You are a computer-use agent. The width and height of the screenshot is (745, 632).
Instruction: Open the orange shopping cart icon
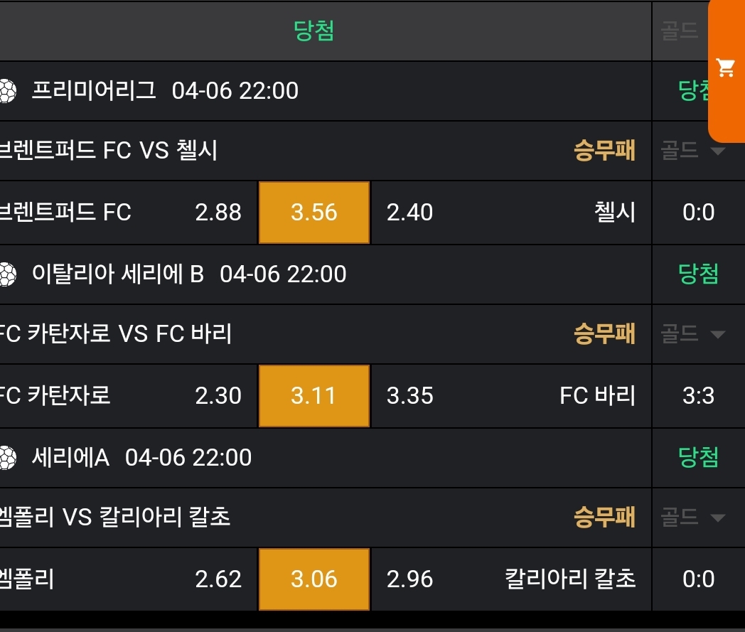coord(726,68)
